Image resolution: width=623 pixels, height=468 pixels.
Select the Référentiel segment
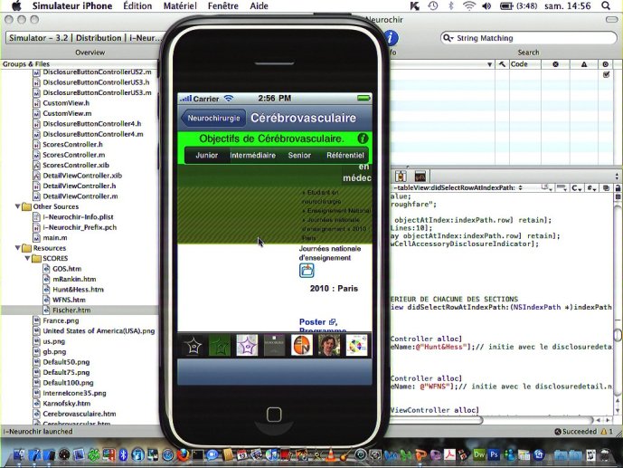pyautogui.click(x=345, y=156)
